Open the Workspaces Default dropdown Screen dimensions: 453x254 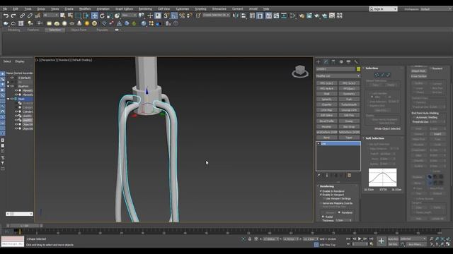[x=436, y=9]
